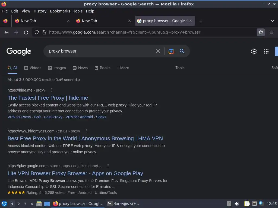
Task: Select the Books search filter
Action: (x=102, y=68)
